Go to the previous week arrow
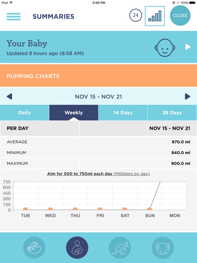197x263 pixels. pyautogui.click(x=9, y=96)
